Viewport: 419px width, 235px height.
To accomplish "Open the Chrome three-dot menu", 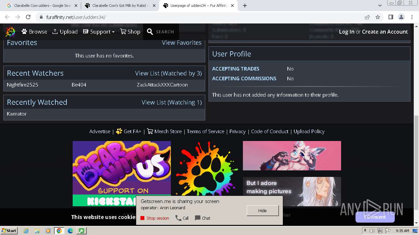I will click(411, 17).
